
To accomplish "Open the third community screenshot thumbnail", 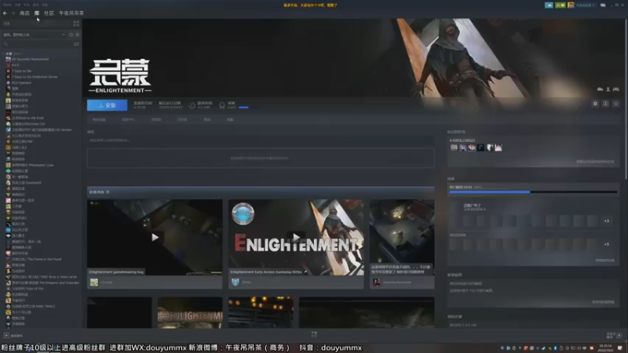I will [402, 238].
